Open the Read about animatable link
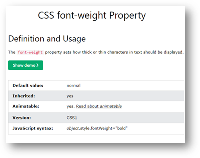The image size is (200, 158). [x=99, y=106]
